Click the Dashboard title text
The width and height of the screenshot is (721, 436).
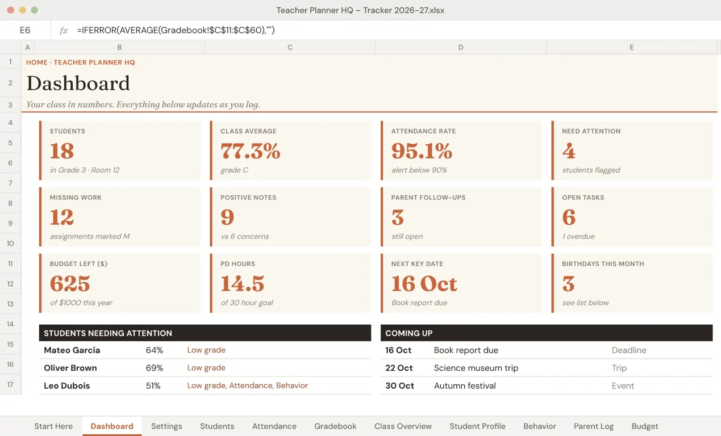coord(78,83)
